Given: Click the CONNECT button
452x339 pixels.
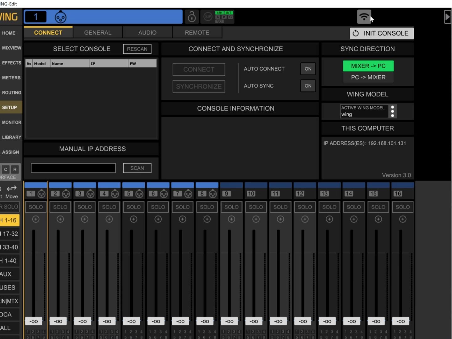Looking at the screenshot, I should tap(199, 69).
